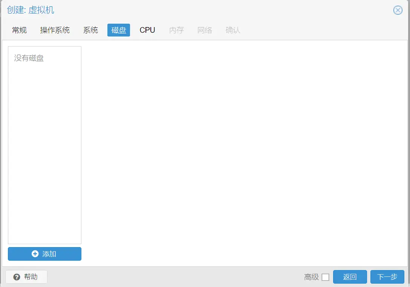Enable the 高级 checkbox
The width and height of the screenshot is (410, 287).
(325, 277)
